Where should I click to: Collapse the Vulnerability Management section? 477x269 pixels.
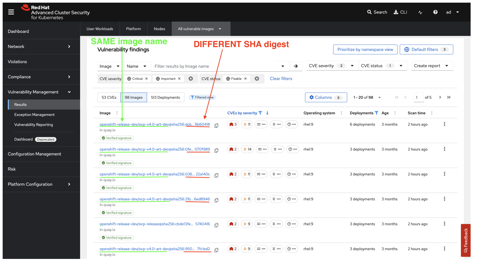(41, 92)
